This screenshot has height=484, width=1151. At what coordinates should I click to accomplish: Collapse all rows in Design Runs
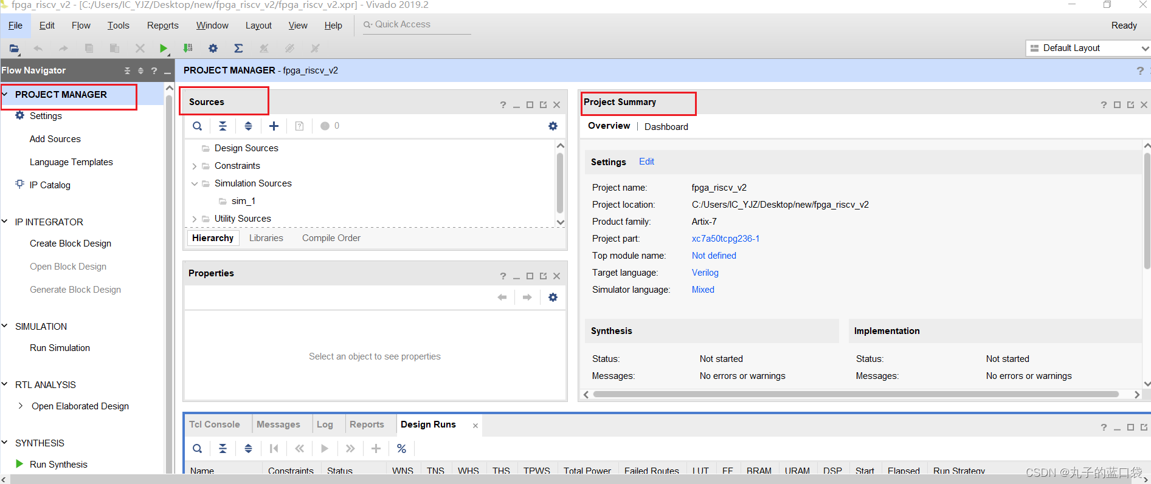pyautogui.click(x=223, y=448)
